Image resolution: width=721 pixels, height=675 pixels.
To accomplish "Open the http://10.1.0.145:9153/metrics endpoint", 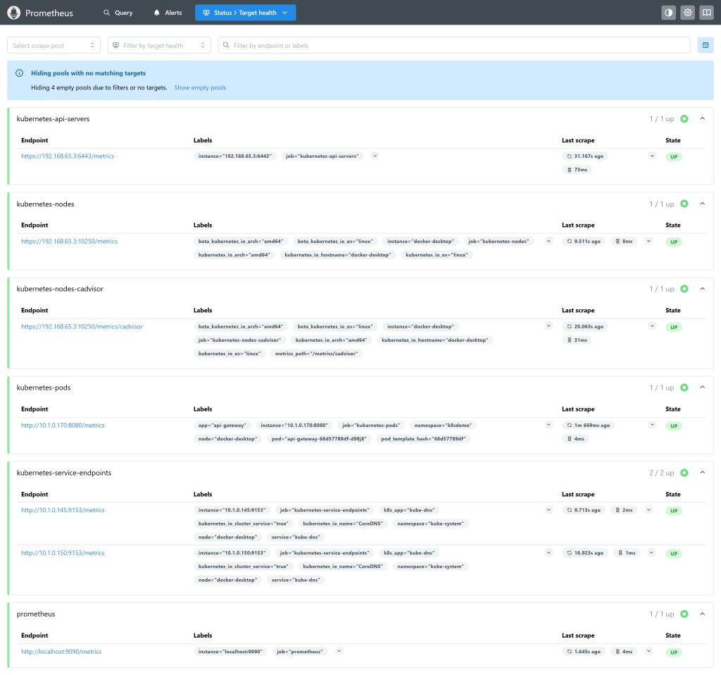I will (x=63, y=510).
